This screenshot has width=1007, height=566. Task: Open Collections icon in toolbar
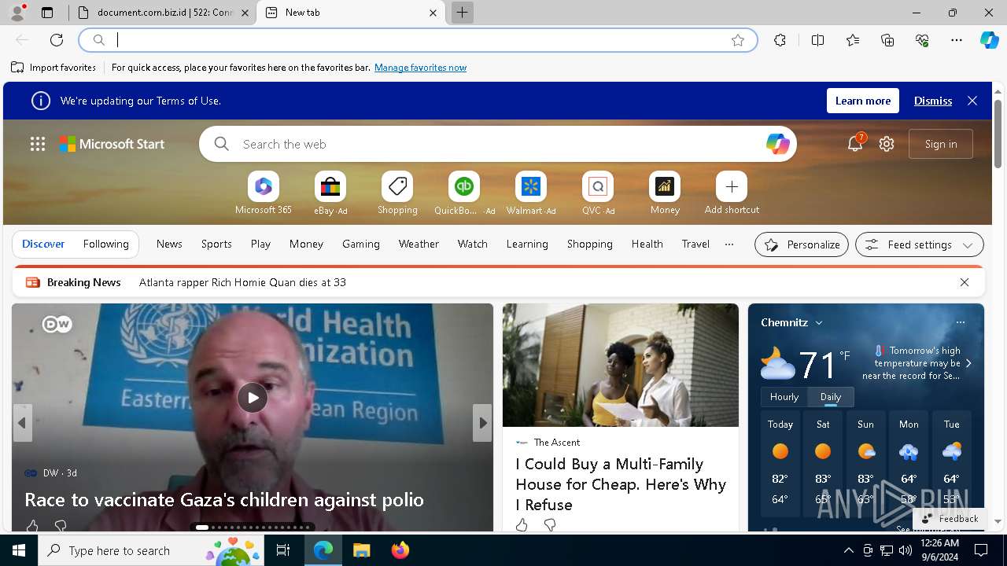(887, 40)
